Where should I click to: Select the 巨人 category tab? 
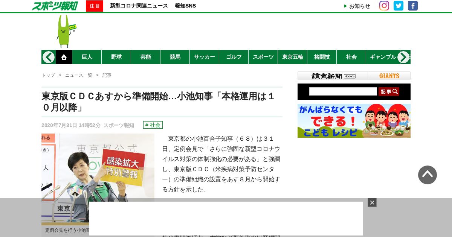point(87,57)
